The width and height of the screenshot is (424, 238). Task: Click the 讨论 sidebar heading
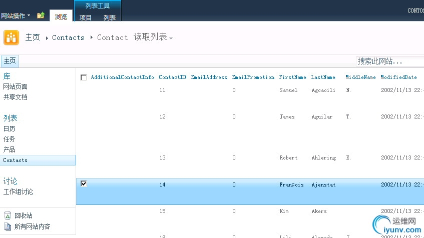click(x=11, y=181)
